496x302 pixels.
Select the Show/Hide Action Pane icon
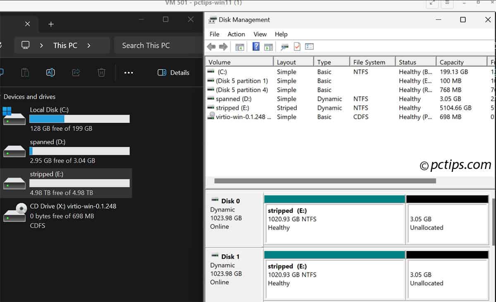coord(268,46)
